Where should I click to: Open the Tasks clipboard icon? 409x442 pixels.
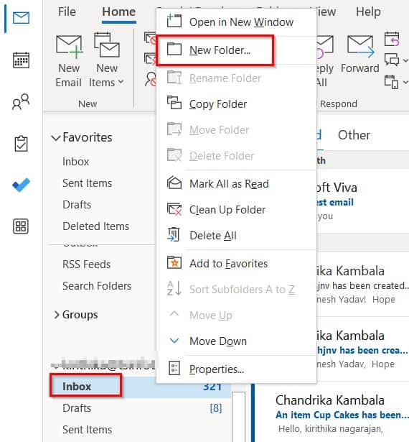pos(21,143)
